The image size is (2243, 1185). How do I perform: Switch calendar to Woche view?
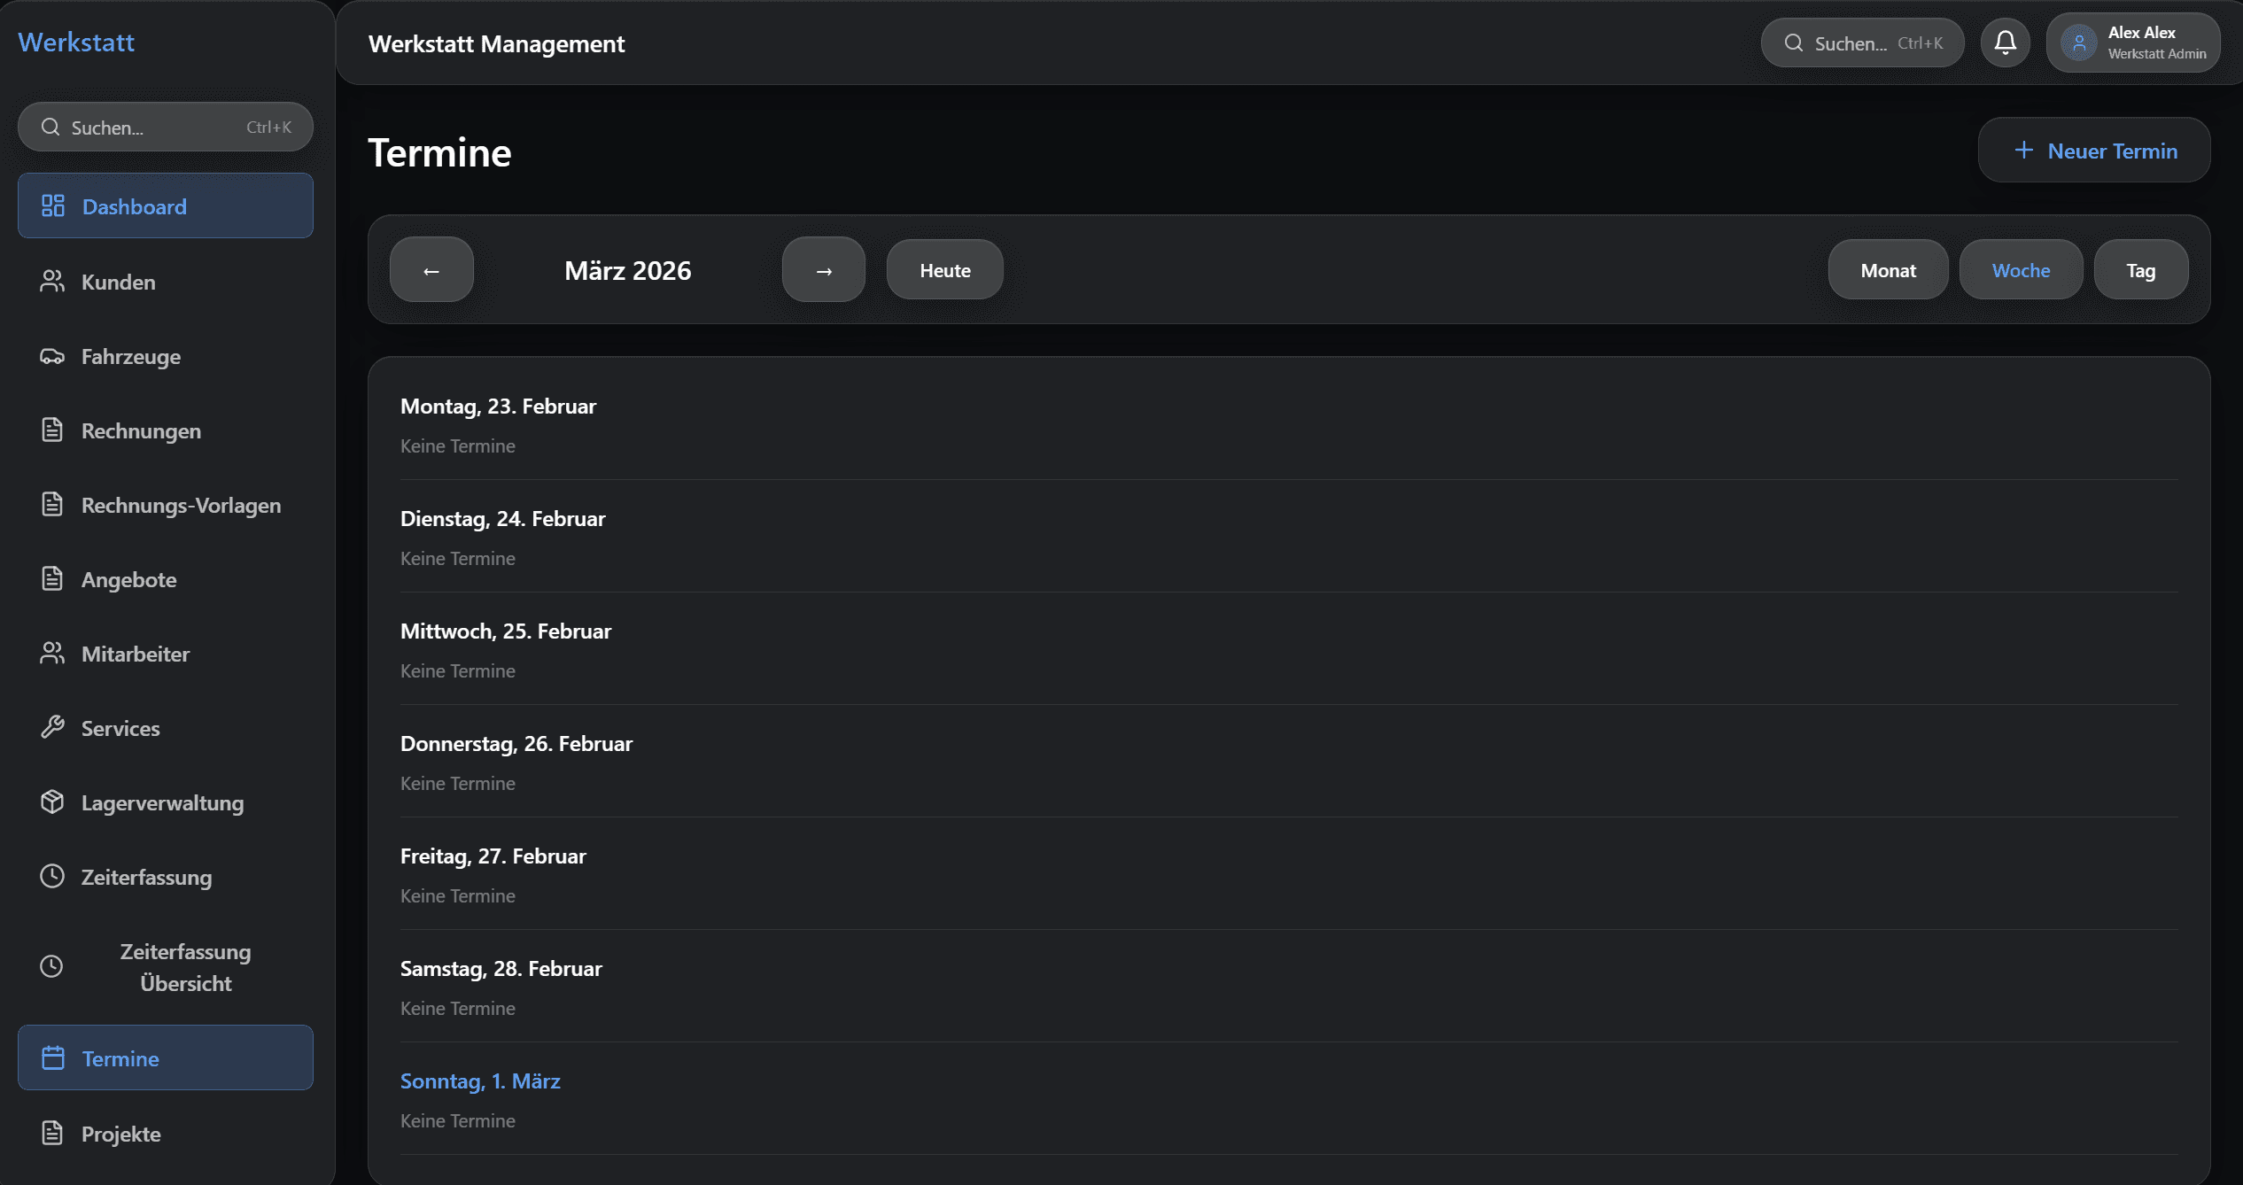[2021, 270]
